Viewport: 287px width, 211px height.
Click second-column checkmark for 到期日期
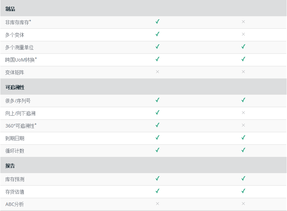(243, 138)
